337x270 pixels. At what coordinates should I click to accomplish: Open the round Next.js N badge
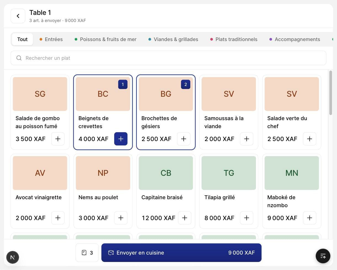(13, 257)
